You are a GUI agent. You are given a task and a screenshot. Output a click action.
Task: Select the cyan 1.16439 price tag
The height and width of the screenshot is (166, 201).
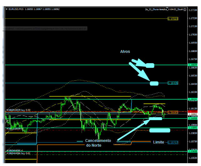pos(173,83)
